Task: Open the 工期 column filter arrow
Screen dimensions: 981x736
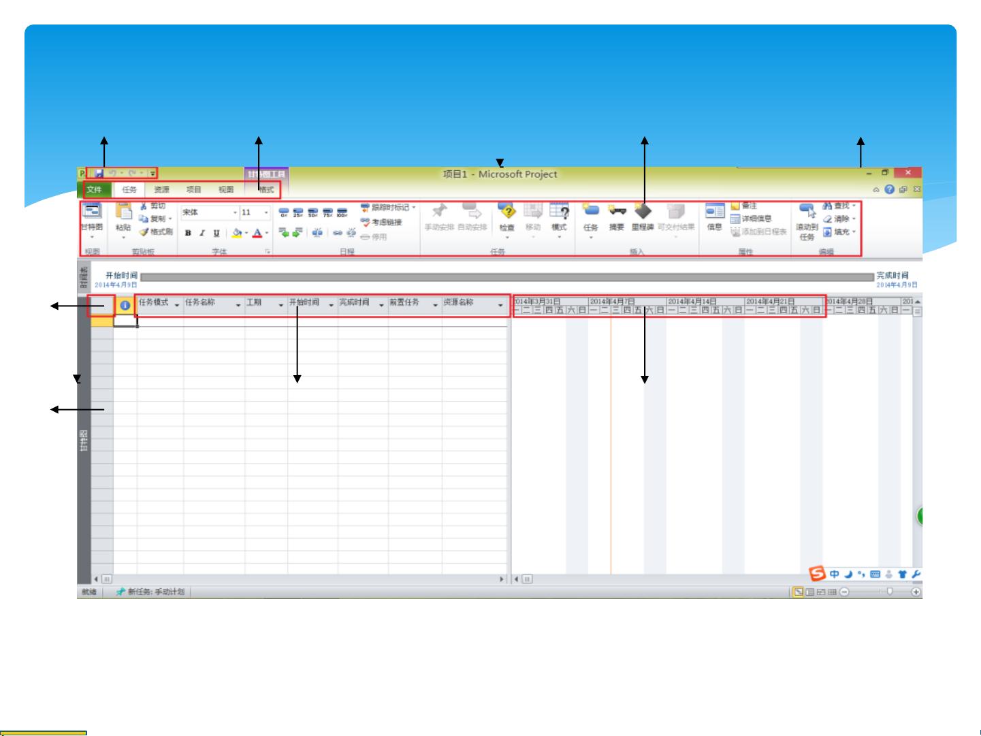Action: 281,305
